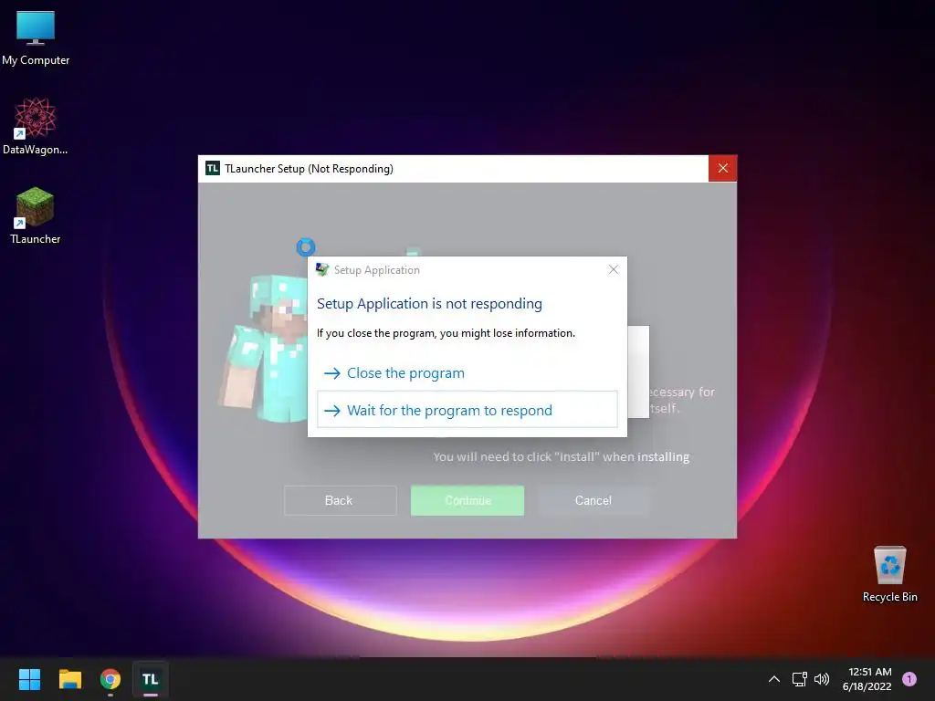This screenshot has height=701, width=935.
Task: Open the clock showing 12:51 AM
Action: 867,679
